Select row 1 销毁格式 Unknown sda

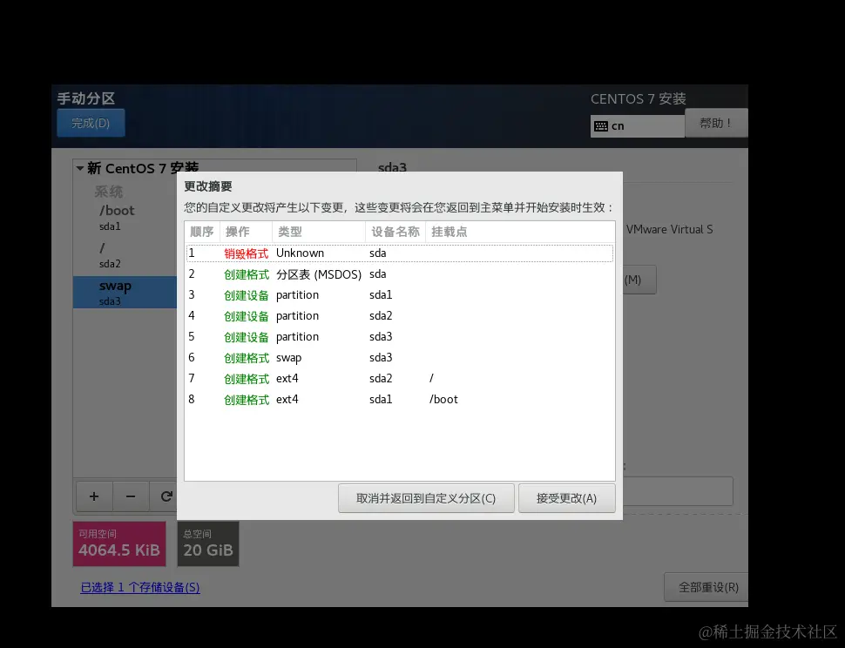399,253
